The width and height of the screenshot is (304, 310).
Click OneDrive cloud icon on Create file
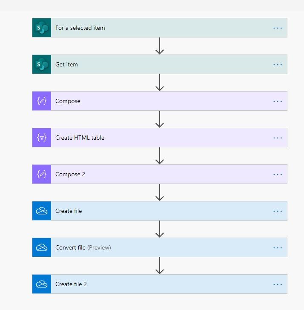coord(42,211)
